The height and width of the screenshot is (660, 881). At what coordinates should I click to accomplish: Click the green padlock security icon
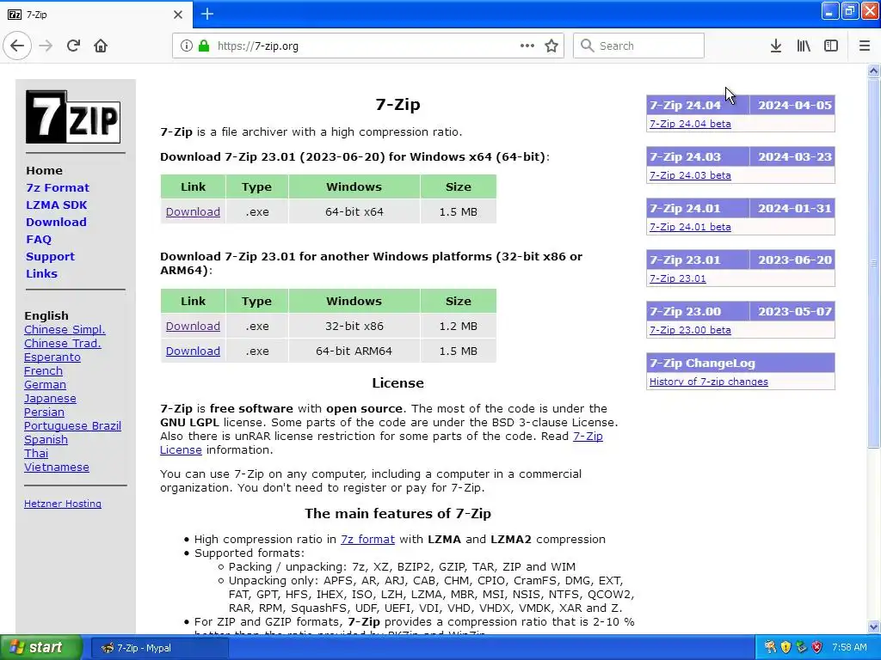click(x=204, y=46)
